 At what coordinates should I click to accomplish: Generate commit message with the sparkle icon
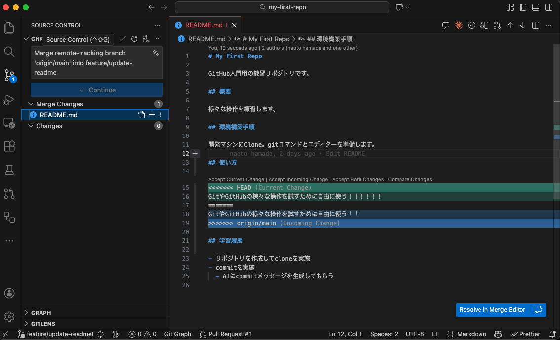pyautogui.click(x=156, y=52)
